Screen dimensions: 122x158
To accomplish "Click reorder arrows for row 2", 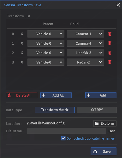I will [x=22, y=53].
